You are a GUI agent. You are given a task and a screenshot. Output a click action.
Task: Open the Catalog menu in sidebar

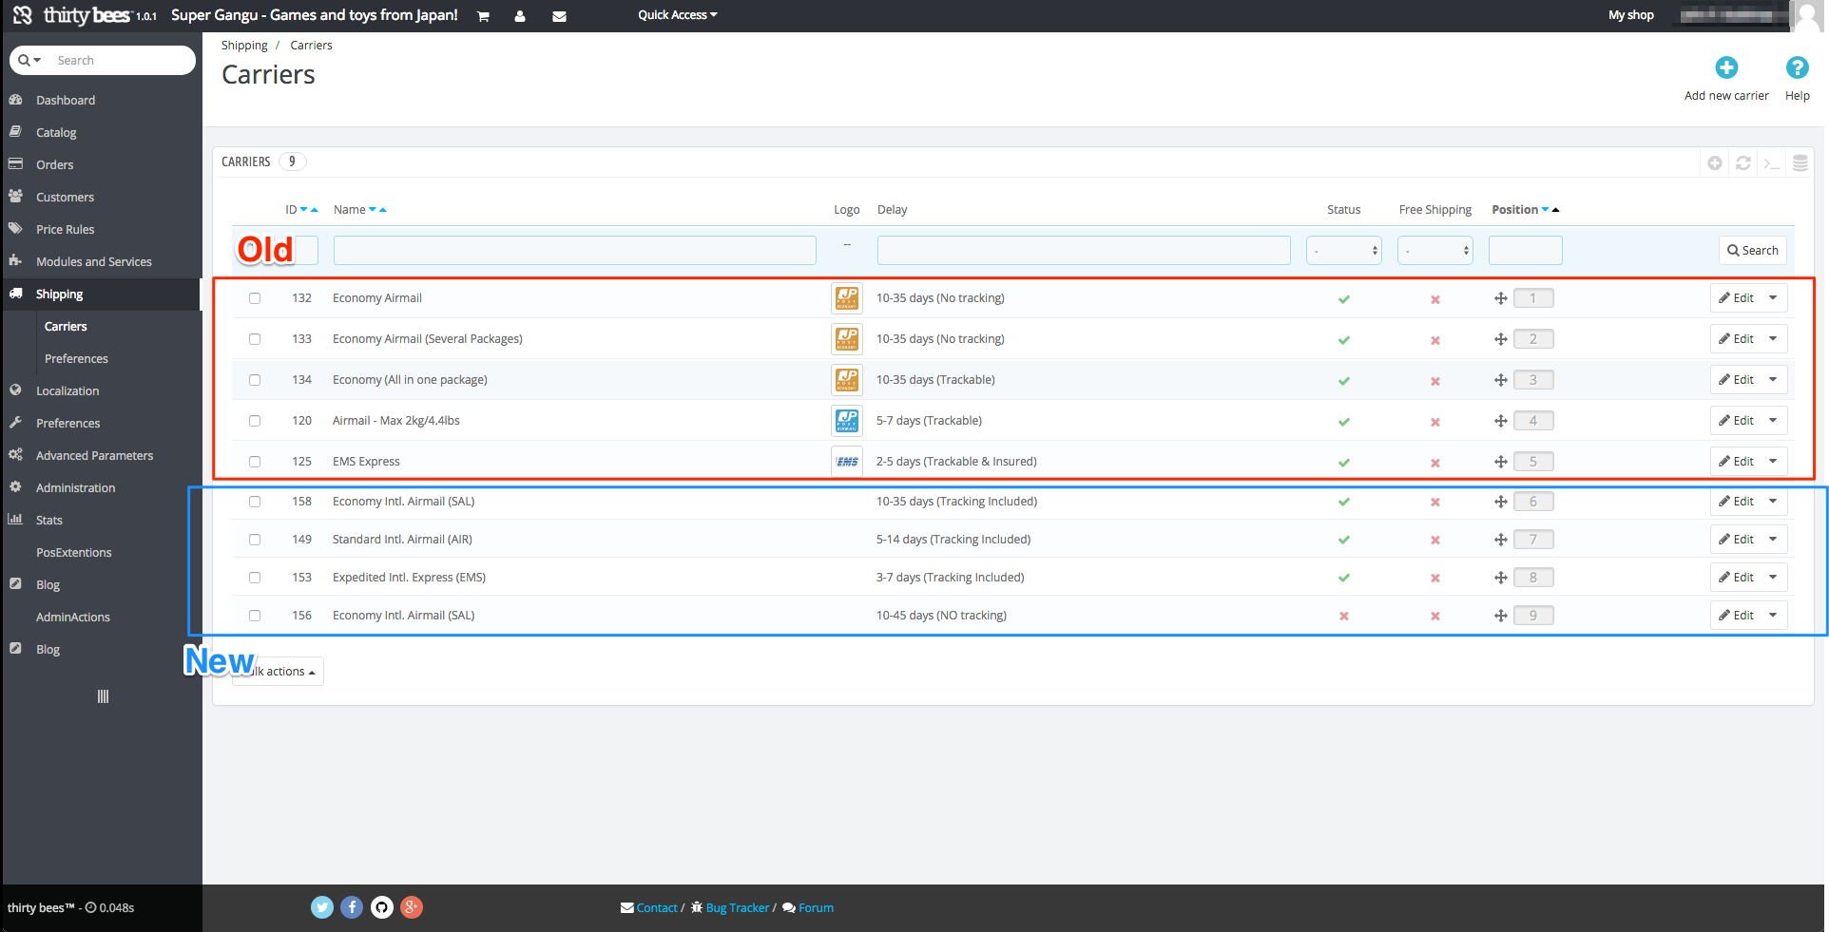coord(56,133)
